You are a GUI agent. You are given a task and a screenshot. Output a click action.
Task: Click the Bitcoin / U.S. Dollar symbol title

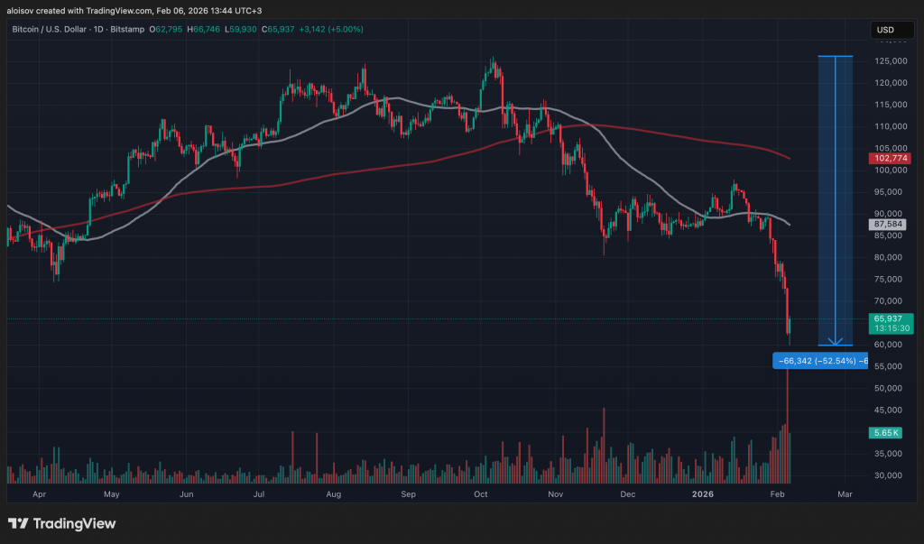54,30
